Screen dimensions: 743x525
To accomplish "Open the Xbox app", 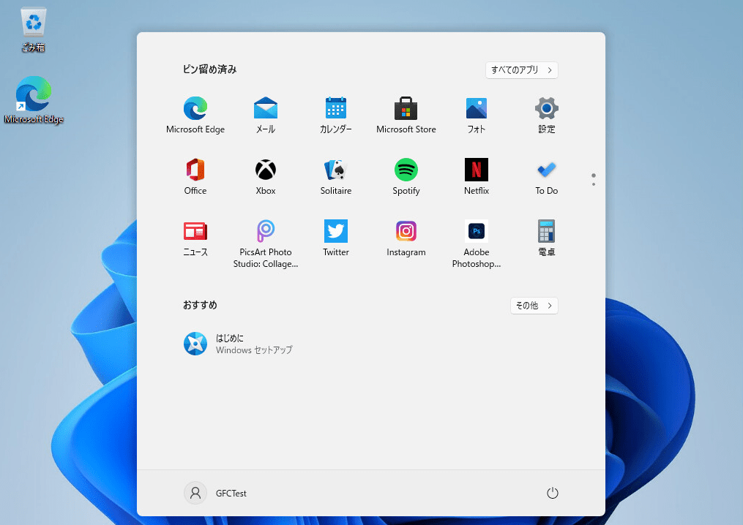I will [x=265, y=176].
